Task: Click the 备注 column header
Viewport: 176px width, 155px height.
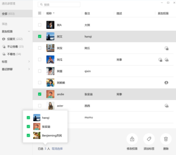Action: pos(87,13)
